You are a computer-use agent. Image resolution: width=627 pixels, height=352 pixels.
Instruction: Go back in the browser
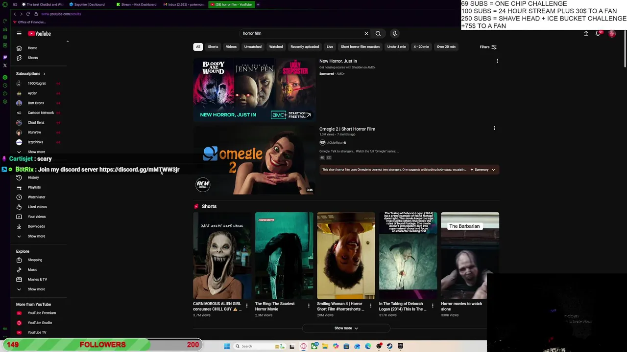coord(15,14)
